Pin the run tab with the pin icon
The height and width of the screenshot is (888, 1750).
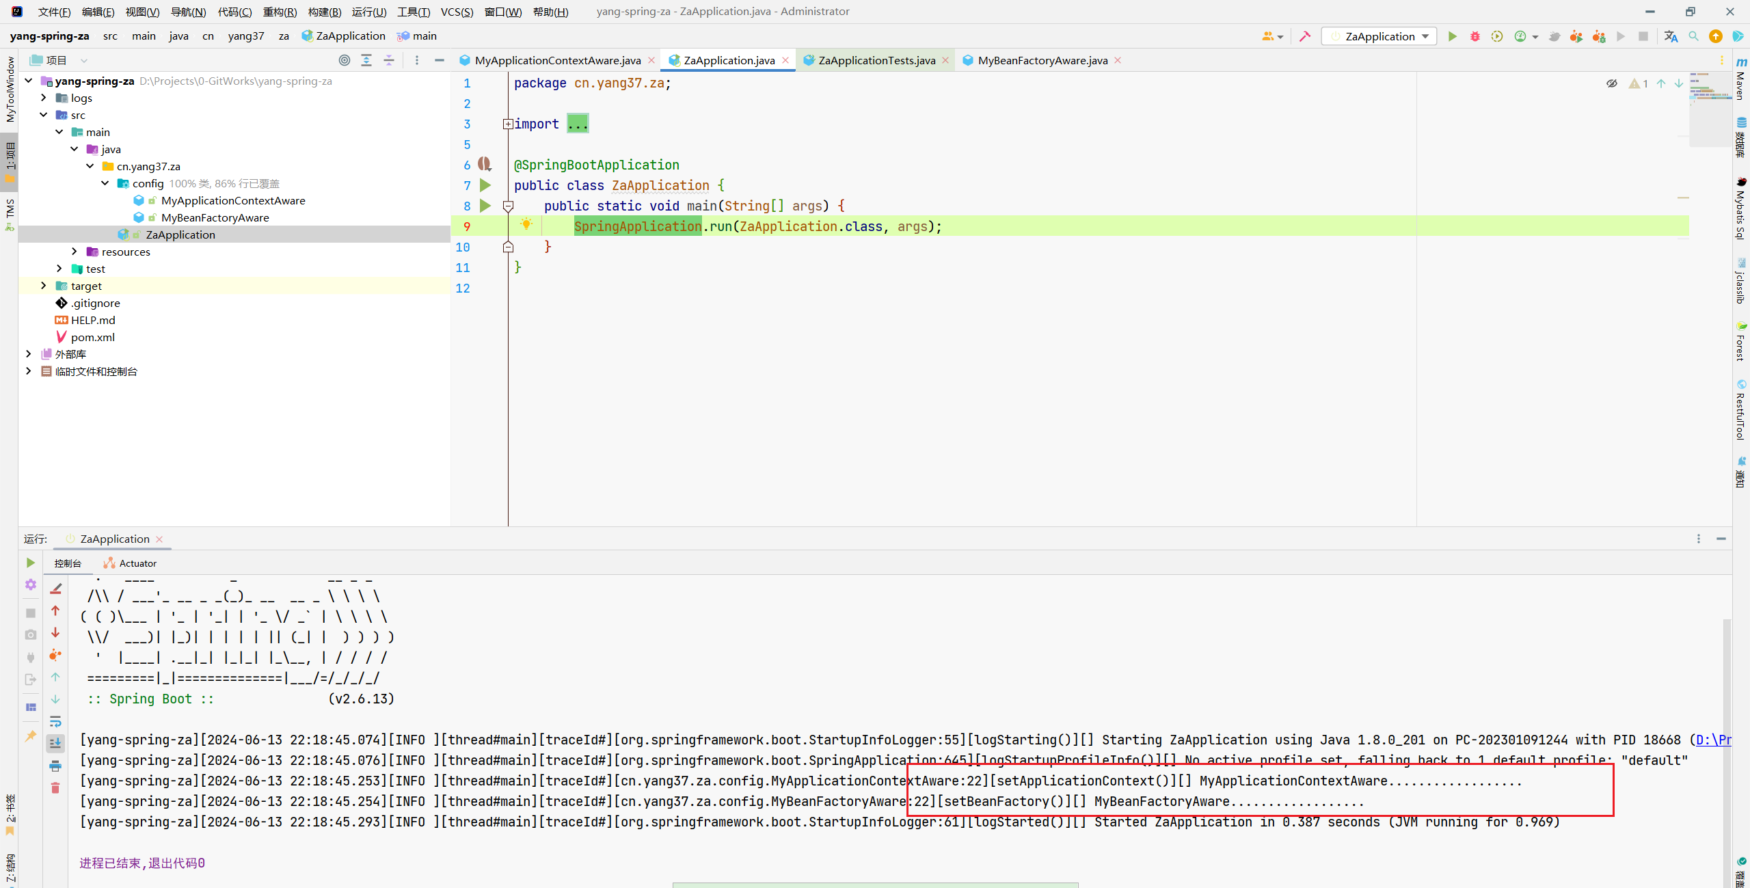click(x=31, y=736)
